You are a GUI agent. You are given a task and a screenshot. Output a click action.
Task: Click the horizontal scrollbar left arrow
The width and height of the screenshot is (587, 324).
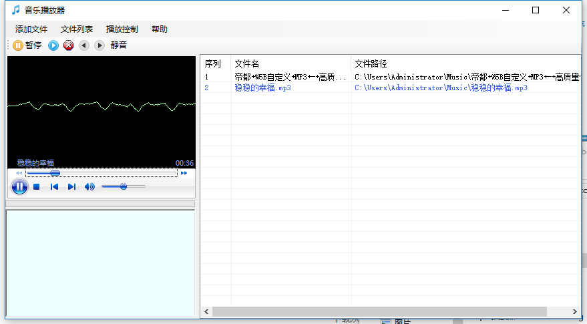(206, 311)
